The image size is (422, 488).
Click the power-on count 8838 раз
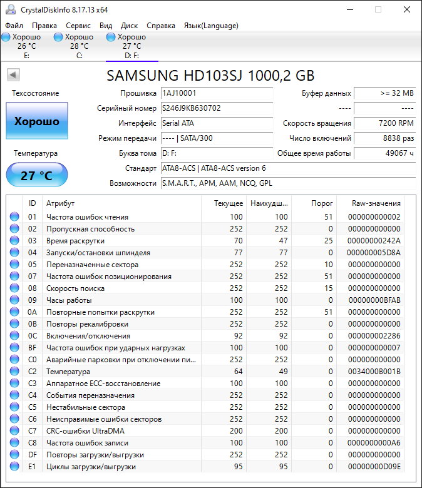pos(384,138)
